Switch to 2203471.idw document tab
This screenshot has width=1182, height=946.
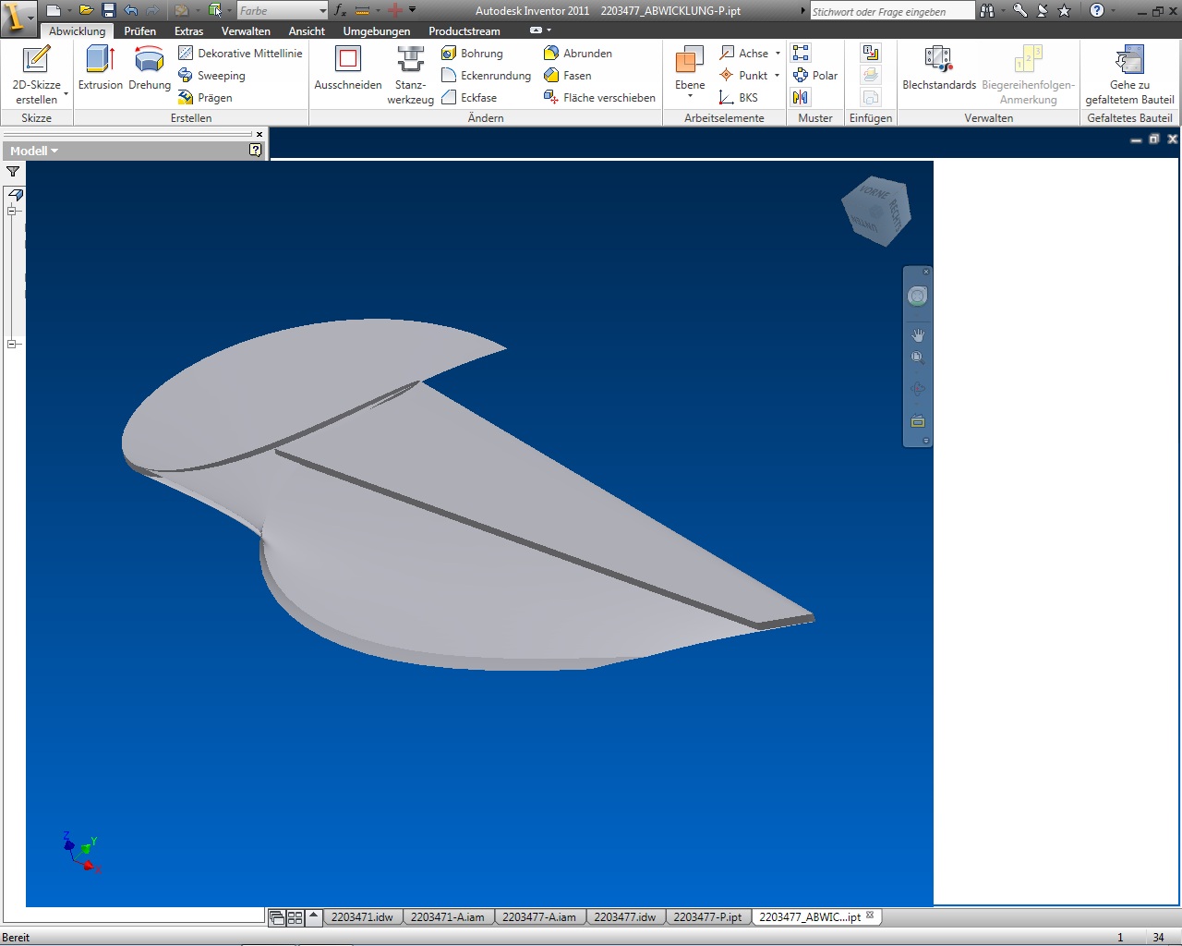click(x=362, y=917)
